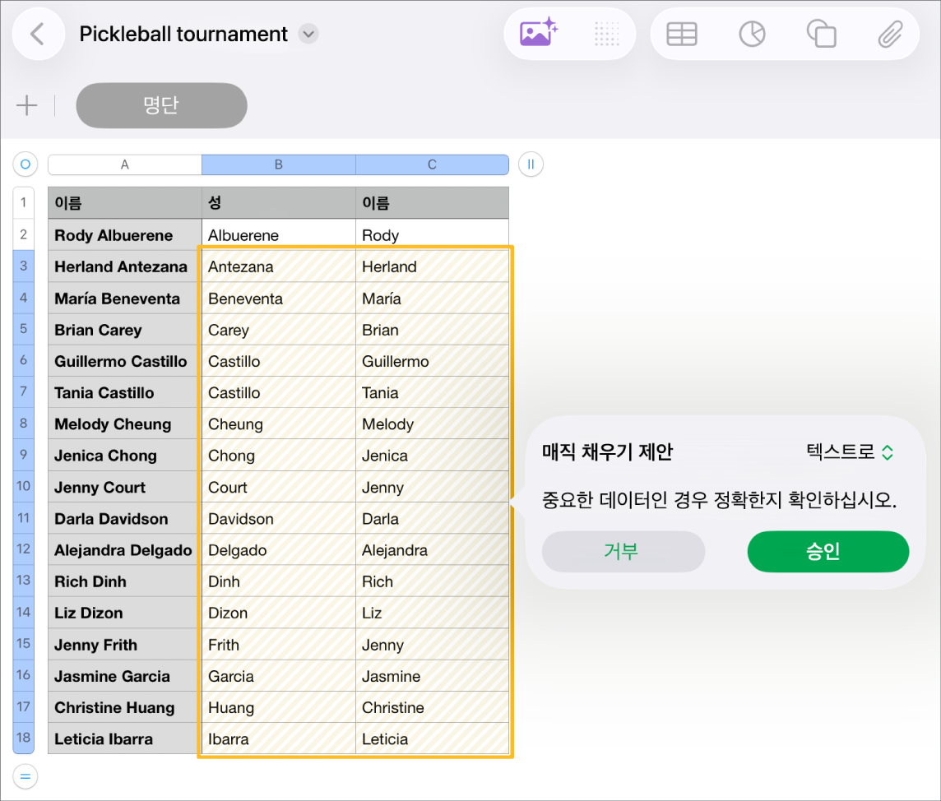Select the Delgado cell
This screenshot has height=801, width=941.
(279, 550)
